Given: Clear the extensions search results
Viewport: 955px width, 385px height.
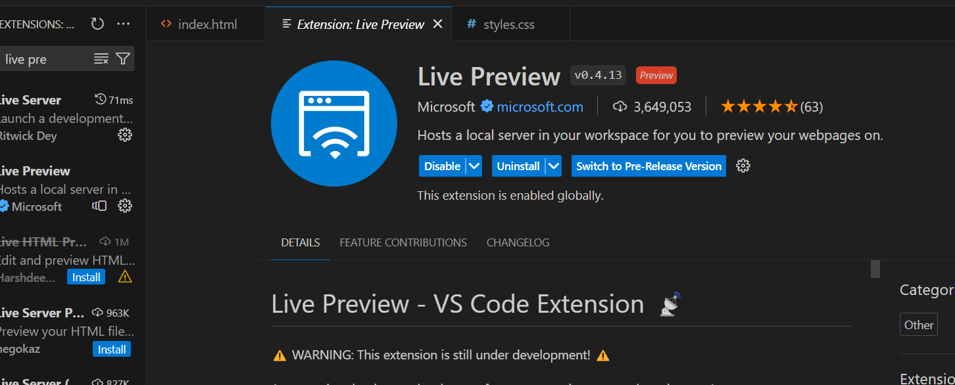Looking at the screenshot, I should point(101,59).
